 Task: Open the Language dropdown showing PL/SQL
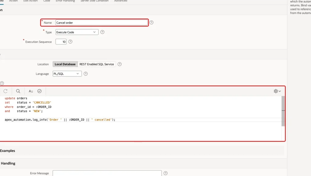67,74
